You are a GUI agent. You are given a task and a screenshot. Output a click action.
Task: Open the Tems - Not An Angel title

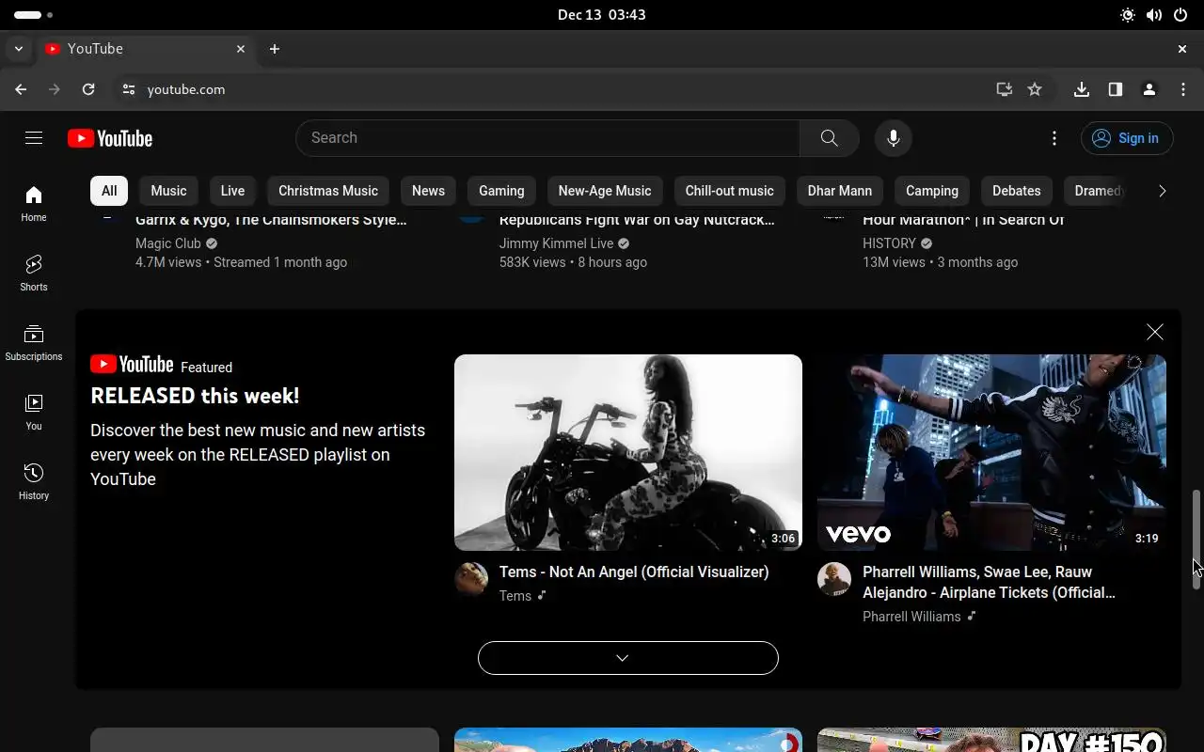(634, 572)
